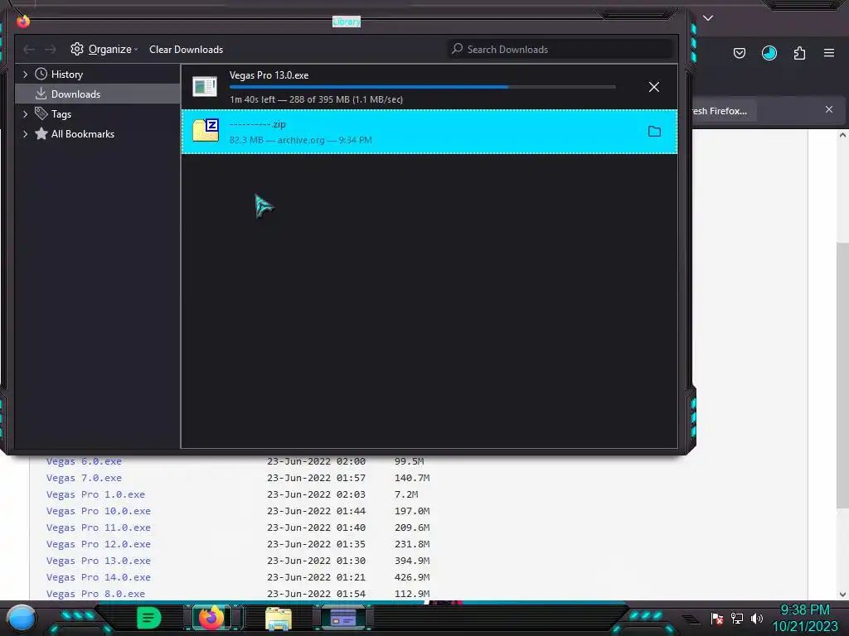The height and width of the screenshot is (636, 849).
Task: Open Vegas 6.0.exe link
Action: pos(84,461)
